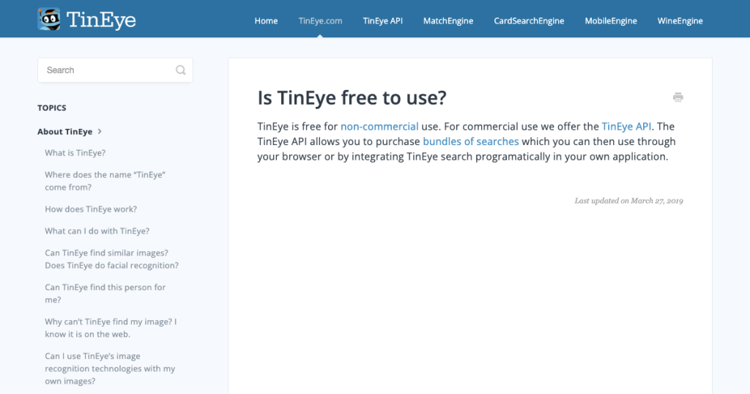
Task: Click the 'Is TinEye free to use?' heading
Action: coord(352,97)
